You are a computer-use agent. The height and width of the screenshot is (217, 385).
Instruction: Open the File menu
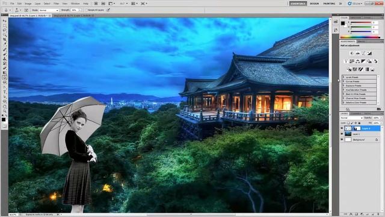pyautogui.click(x=12, y=4)
